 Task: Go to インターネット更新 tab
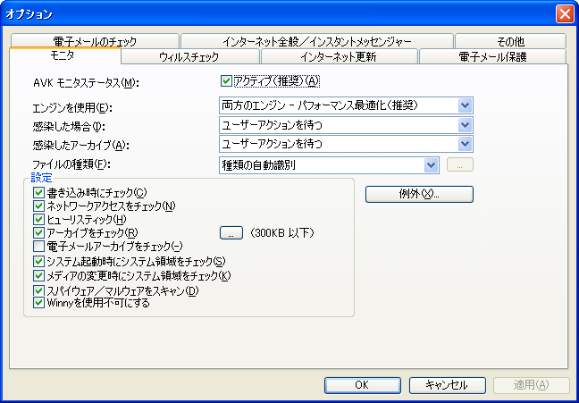(x=339, y=56)
